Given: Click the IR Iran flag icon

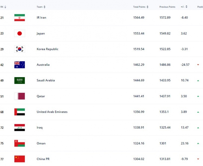Looking at the screenshot, I should [x=19, y=18].
